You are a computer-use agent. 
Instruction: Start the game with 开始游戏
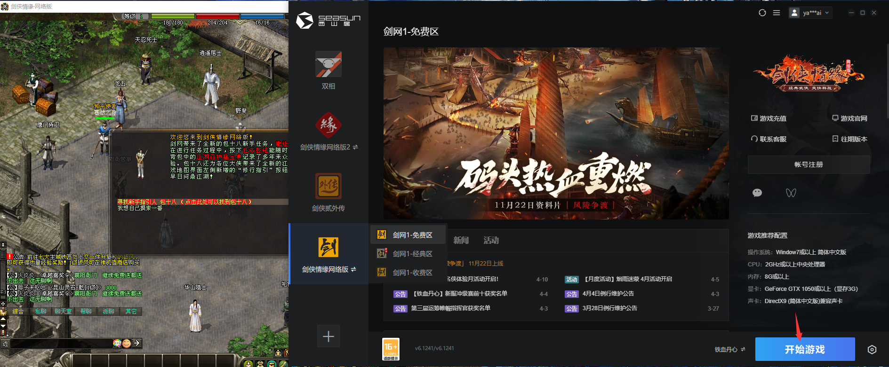pos(805,349)
